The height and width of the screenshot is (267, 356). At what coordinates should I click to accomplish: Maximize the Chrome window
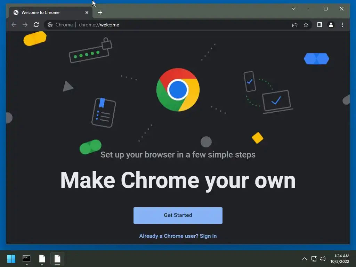click(x=325, y=9)
